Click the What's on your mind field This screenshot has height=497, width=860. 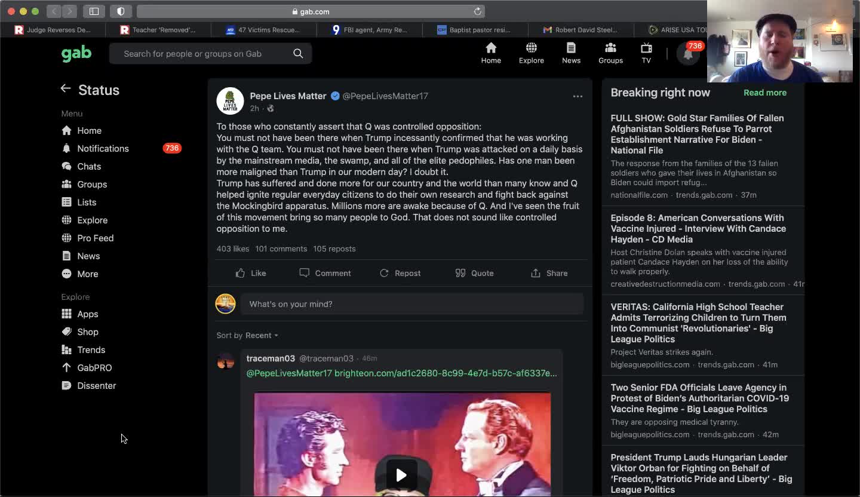[412, 304]
